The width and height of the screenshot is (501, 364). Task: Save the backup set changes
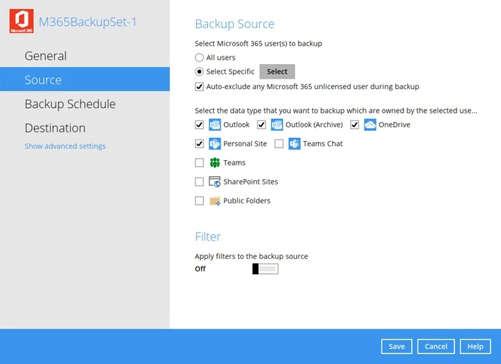tap(397, 347)
